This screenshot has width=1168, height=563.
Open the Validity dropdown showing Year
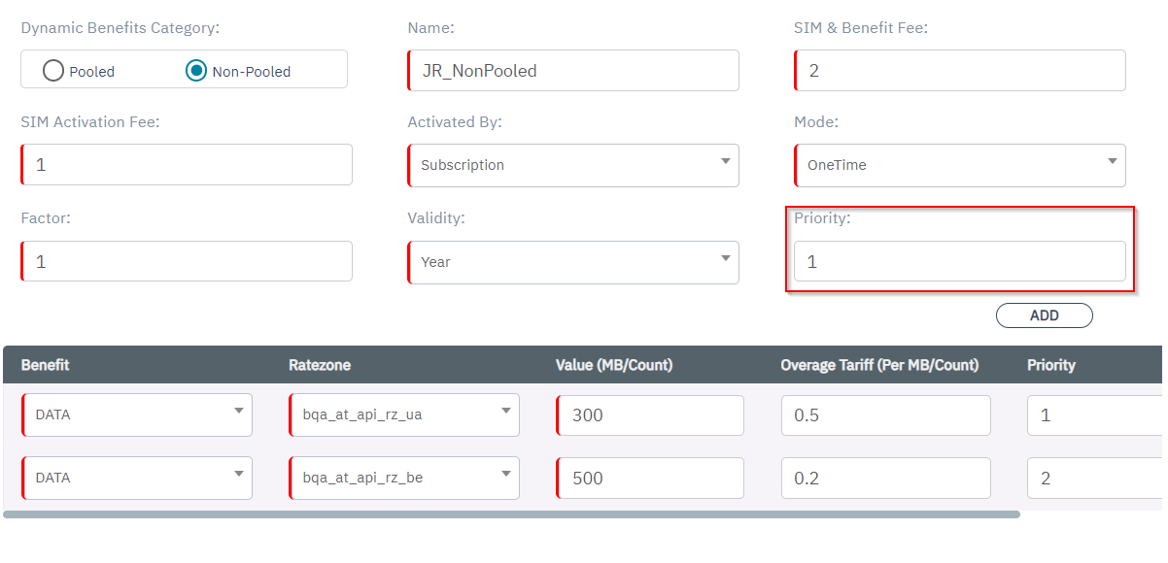pos(573,262)
